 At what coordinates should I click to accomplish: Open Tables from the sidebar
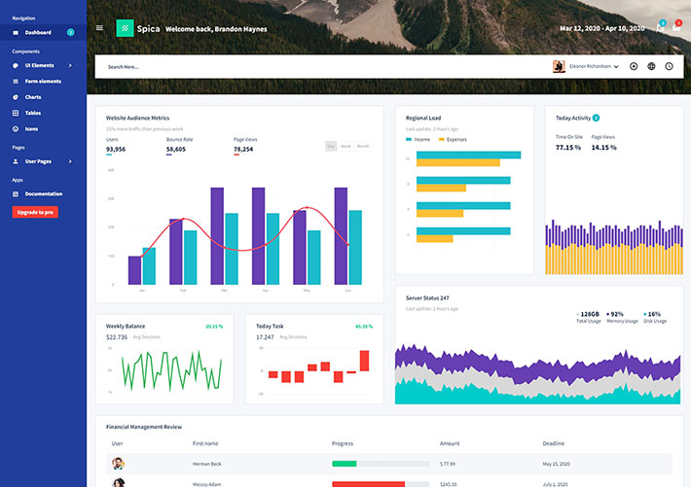(x=33, y=113)
